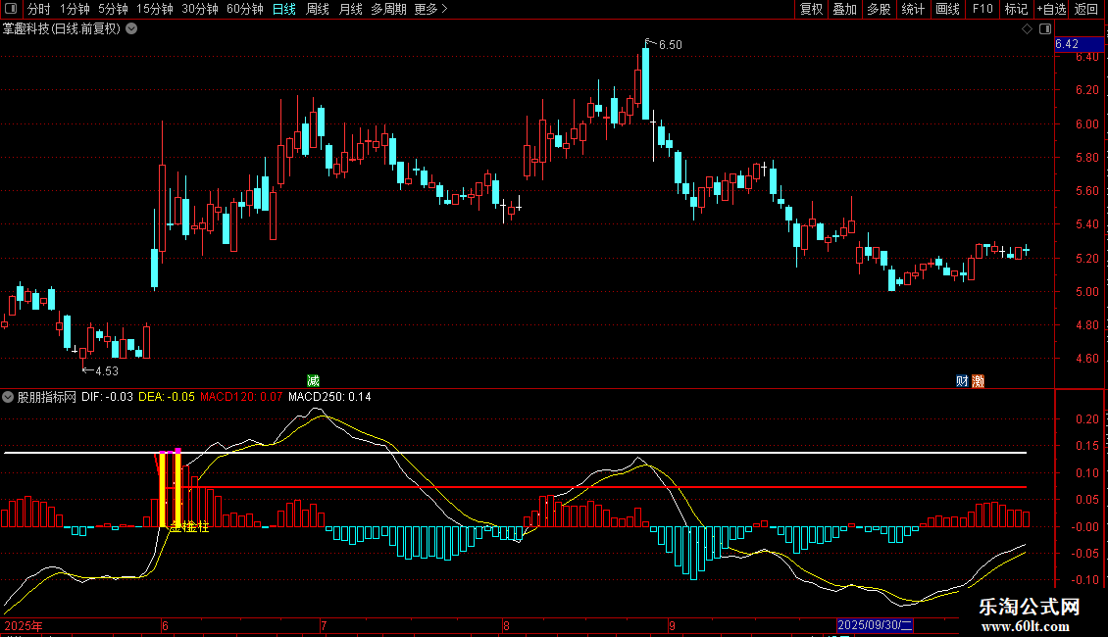Click the month 7 time axis marker
This screenshot has width=1108, height=637.
pos(323,625)
